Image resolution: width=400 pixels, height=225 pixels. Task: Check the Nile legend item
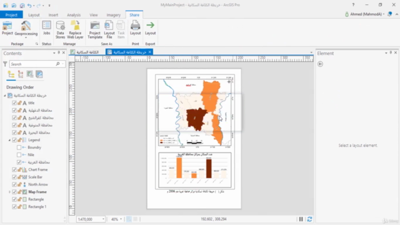point(19,155)
